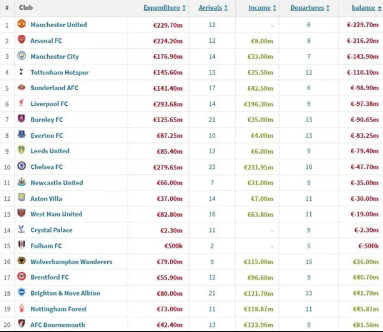Screen dimensions: 383x332
Task: Click the Everton FC crest icon
Action: click(x=22, y=135)
